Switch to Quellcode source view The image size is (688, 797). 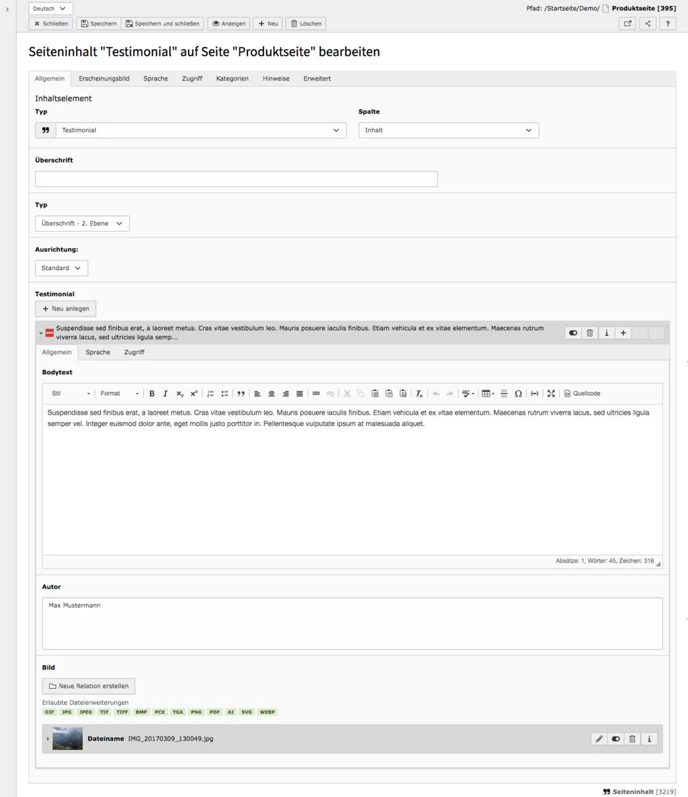point(581,393)
